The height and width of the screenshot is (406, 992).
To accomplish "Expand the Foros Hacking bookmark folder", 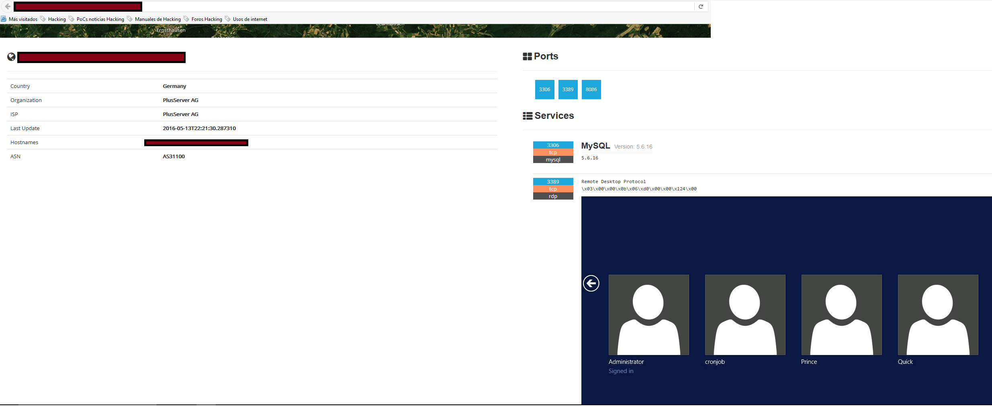I will point(203,19).
